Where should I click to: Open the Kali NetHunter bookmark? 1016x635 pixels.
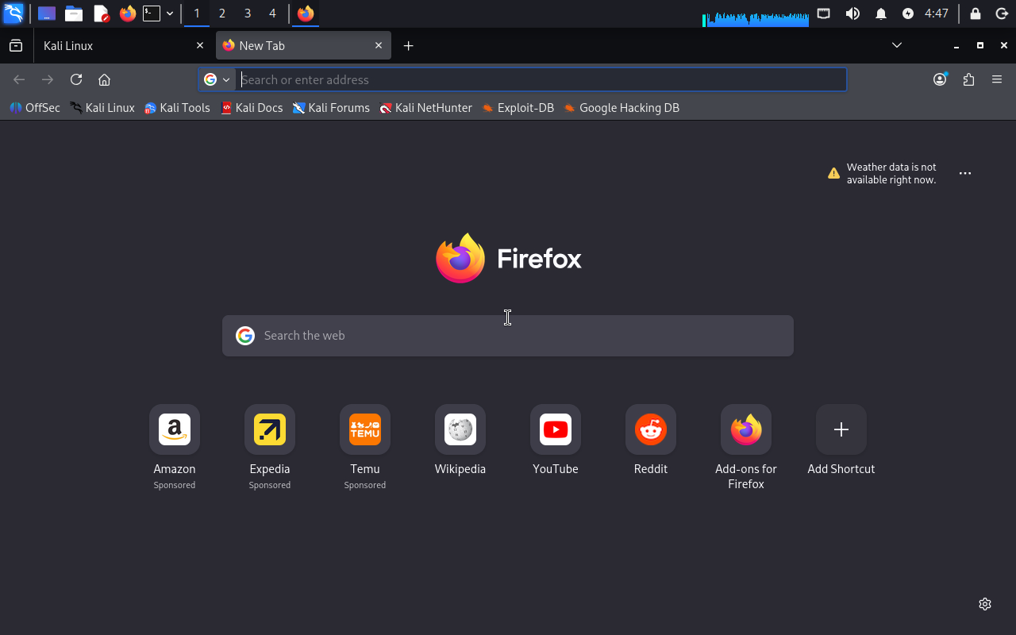pos(425,108)
